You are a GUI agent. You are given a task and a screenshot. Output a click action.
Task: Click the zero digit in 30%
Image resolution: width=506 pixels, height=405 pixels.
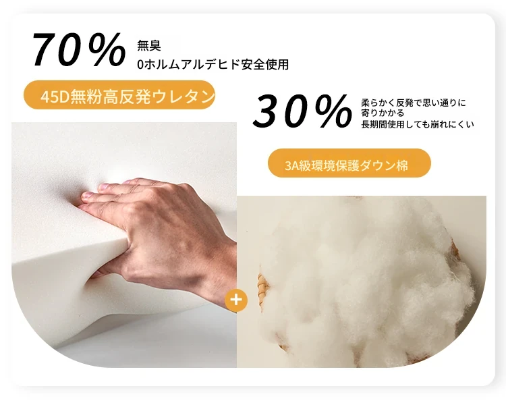click(x=297, y=111)
